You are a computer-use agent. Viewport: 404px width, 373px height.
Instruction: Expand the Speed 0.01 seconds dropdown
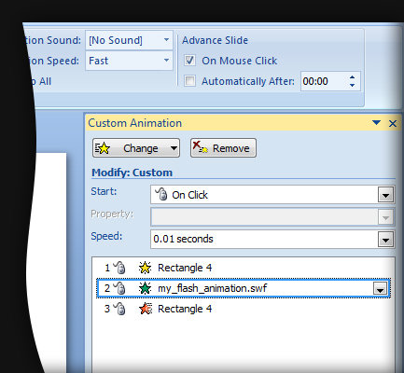coord(385,240)
